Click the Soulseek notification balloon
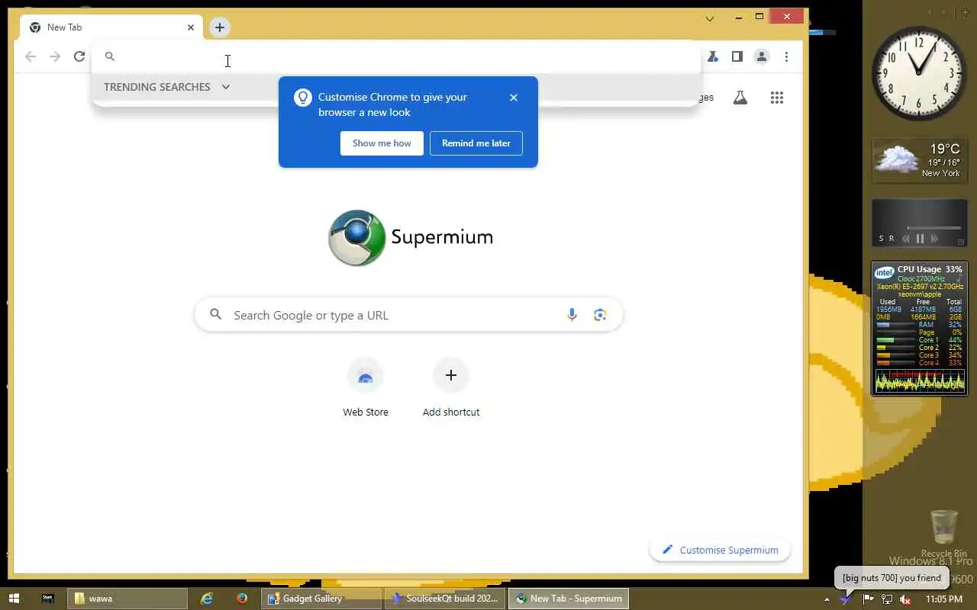 (x=892, y=577)
